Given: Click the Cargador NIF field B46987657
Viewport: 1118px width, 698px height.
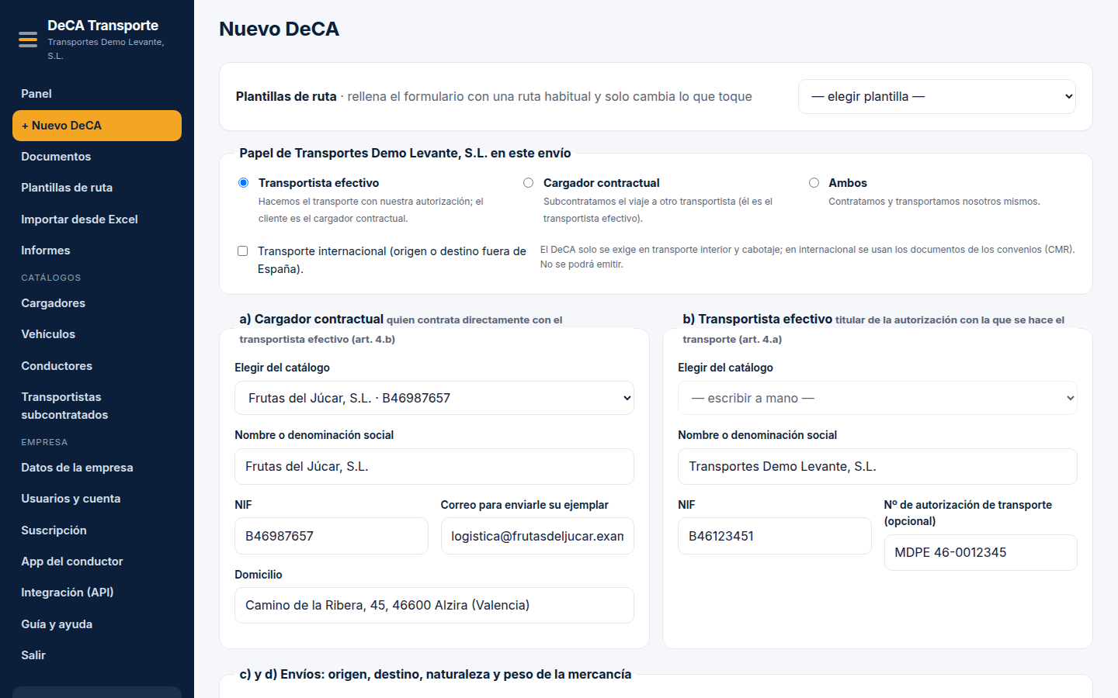Looking at the screenshot, I should point(332,536).
